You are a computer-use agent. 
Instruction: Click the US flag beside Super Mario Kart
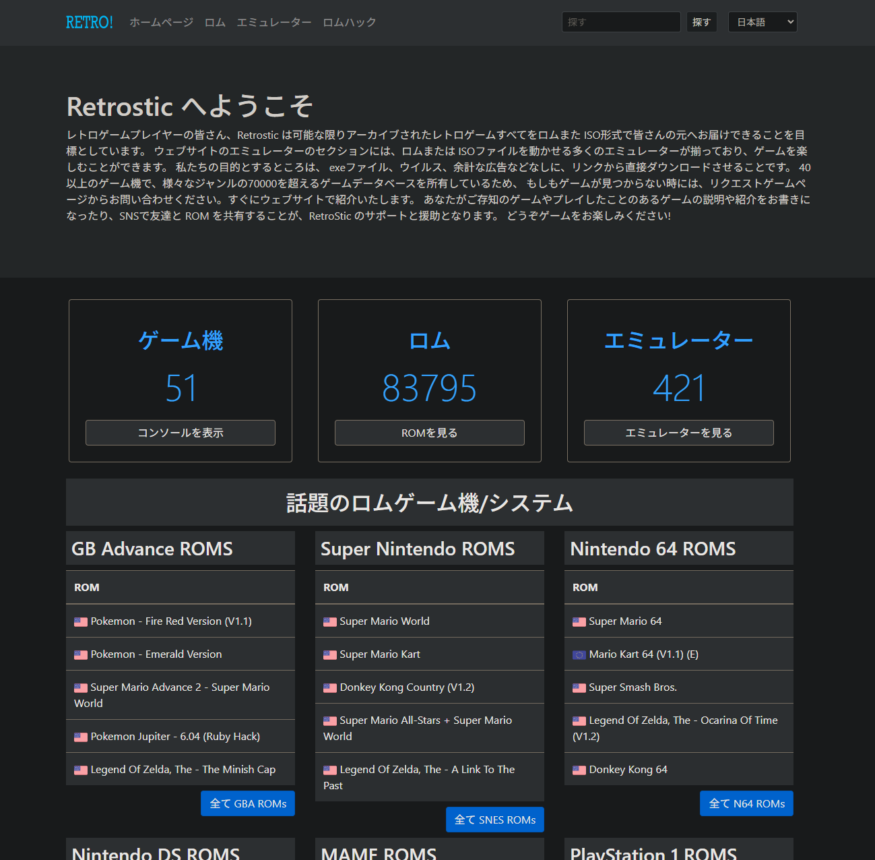coord(330,655)
